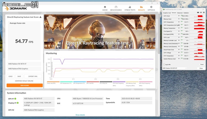Click Close button in GPU-Z
The image size is (207, 119).
[x=201, y=68]
